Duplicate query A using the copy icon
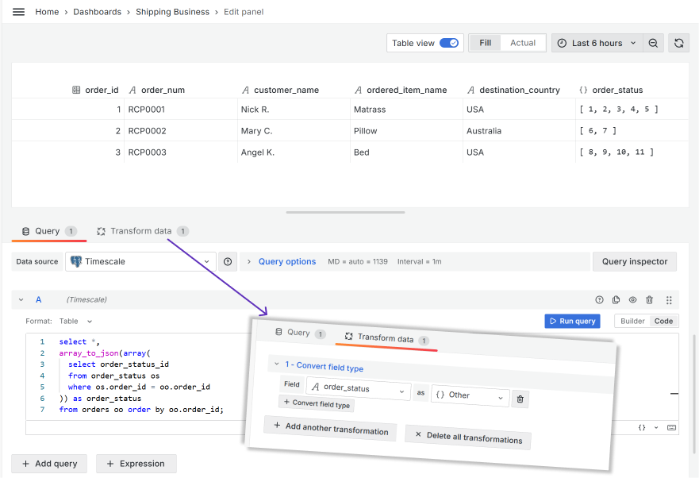This screenshot has width=699, height=478. pyautogui.click(x=616, y=300)
